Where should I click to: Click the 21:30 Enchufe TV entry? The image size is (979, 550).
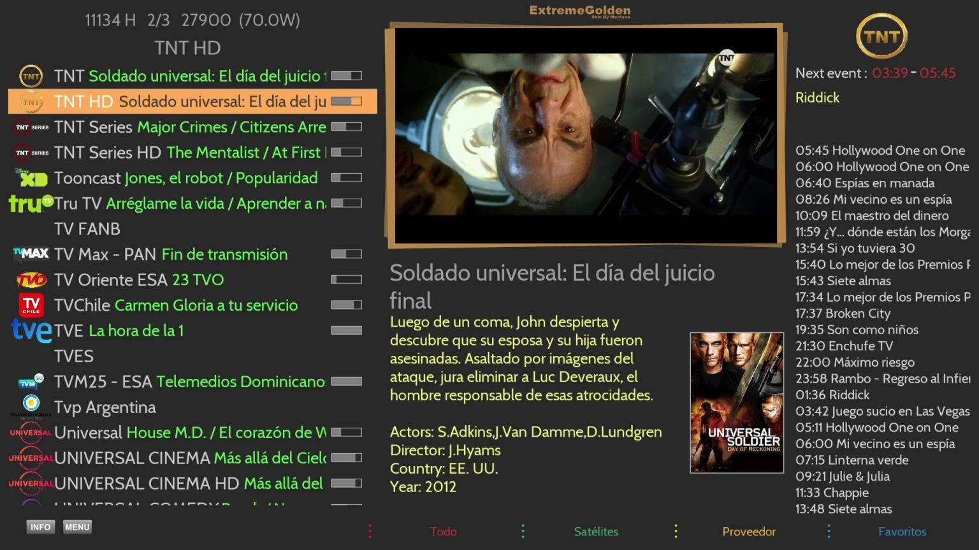pos(844,346)
